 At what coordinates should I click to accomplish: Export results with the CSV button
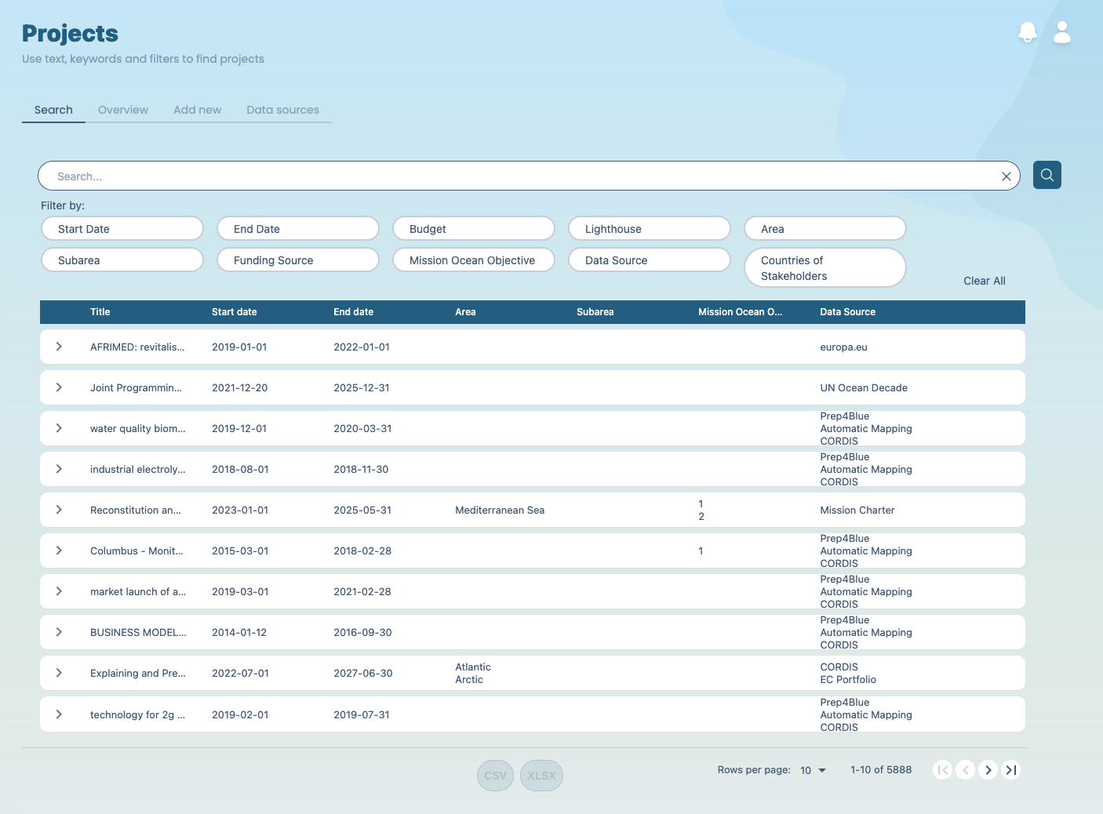[x=495, y=776]
